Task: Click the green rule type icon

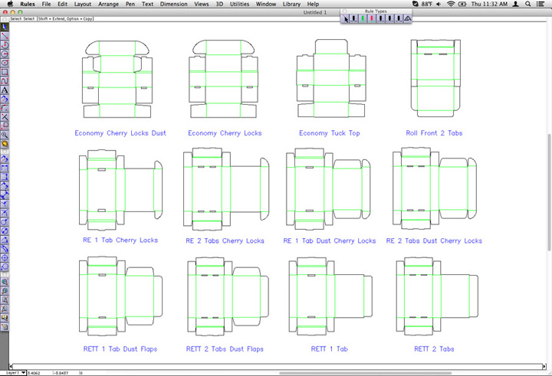Action: [x=363, y=18]
